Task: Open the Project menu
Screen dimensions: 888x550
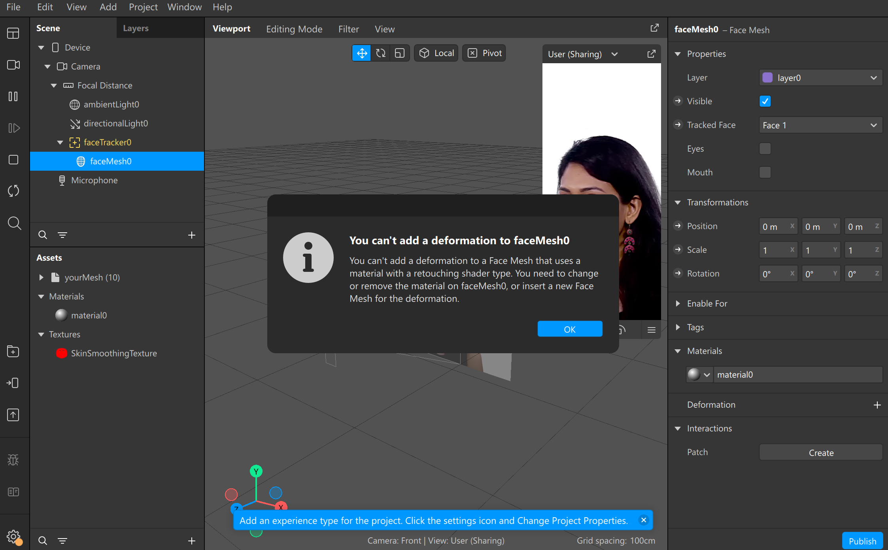Action: click(143, 7)
